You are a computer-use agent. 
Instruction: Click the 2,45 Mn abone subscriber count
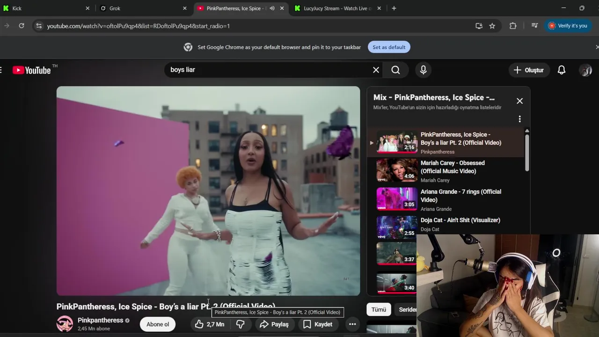[94, 329]
